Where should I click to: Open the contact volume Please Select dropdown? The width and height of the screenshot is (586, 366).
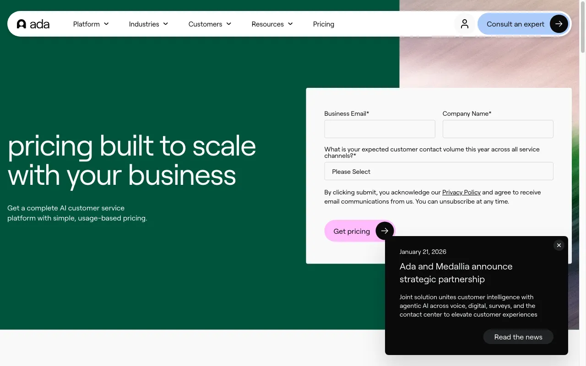coord(439,171)
